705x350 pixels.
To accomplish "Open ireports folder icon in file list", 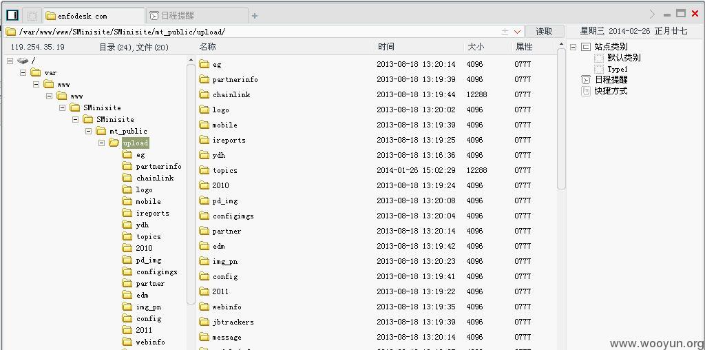I will click(x=204, y=140).
